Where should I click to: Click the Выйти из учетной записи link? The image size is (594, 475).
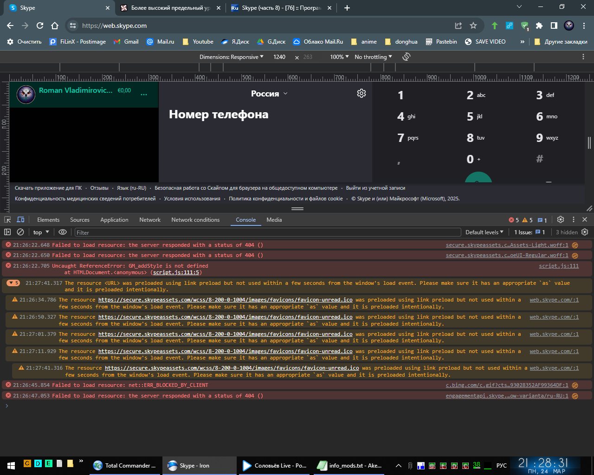375,188
